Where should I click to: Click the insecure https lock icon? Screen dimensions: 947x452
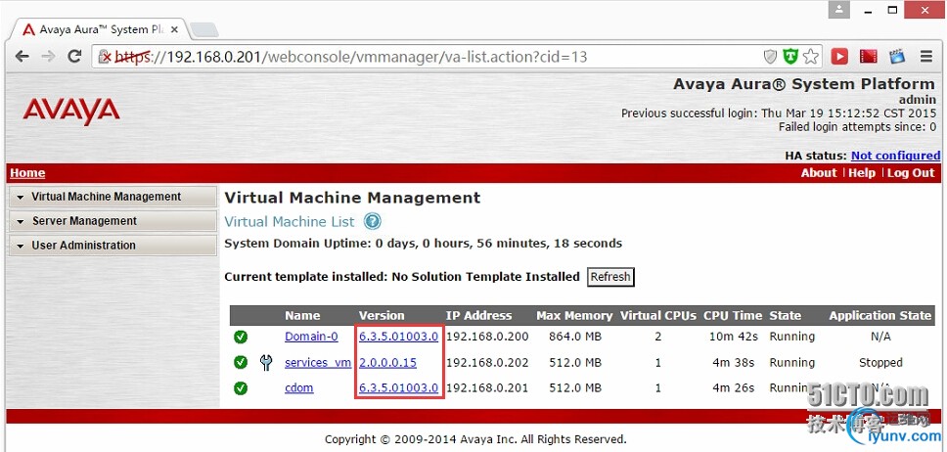105,57
